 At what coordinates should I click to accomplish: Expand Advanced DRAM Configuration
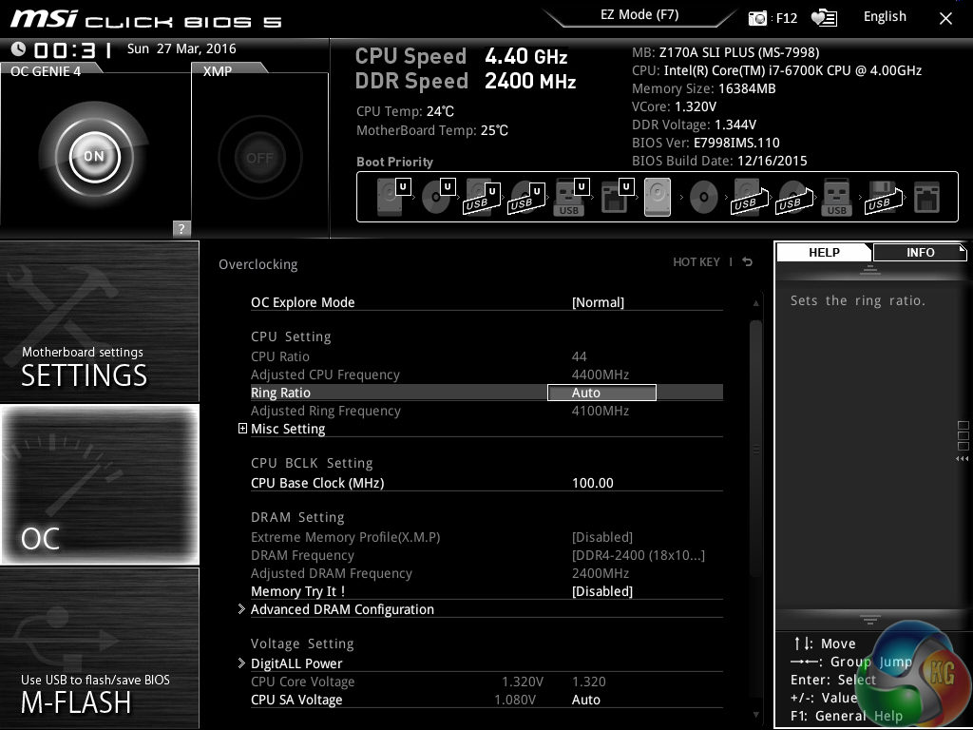click(341, 609)
